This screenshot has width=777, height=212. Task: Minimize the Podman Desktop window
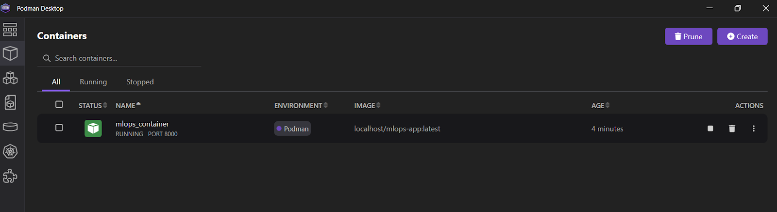point(709,8)
